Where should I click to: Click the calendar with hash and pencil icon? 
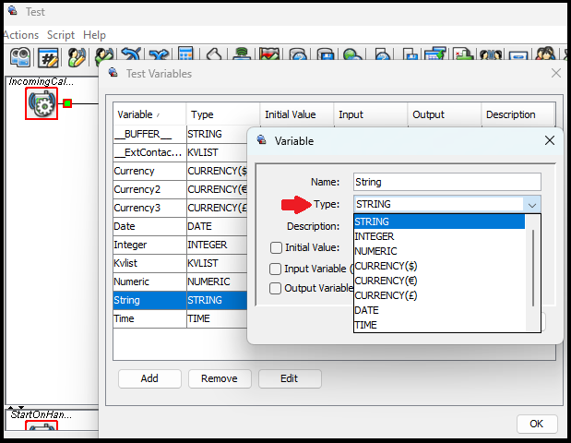(x=48, y=57)
